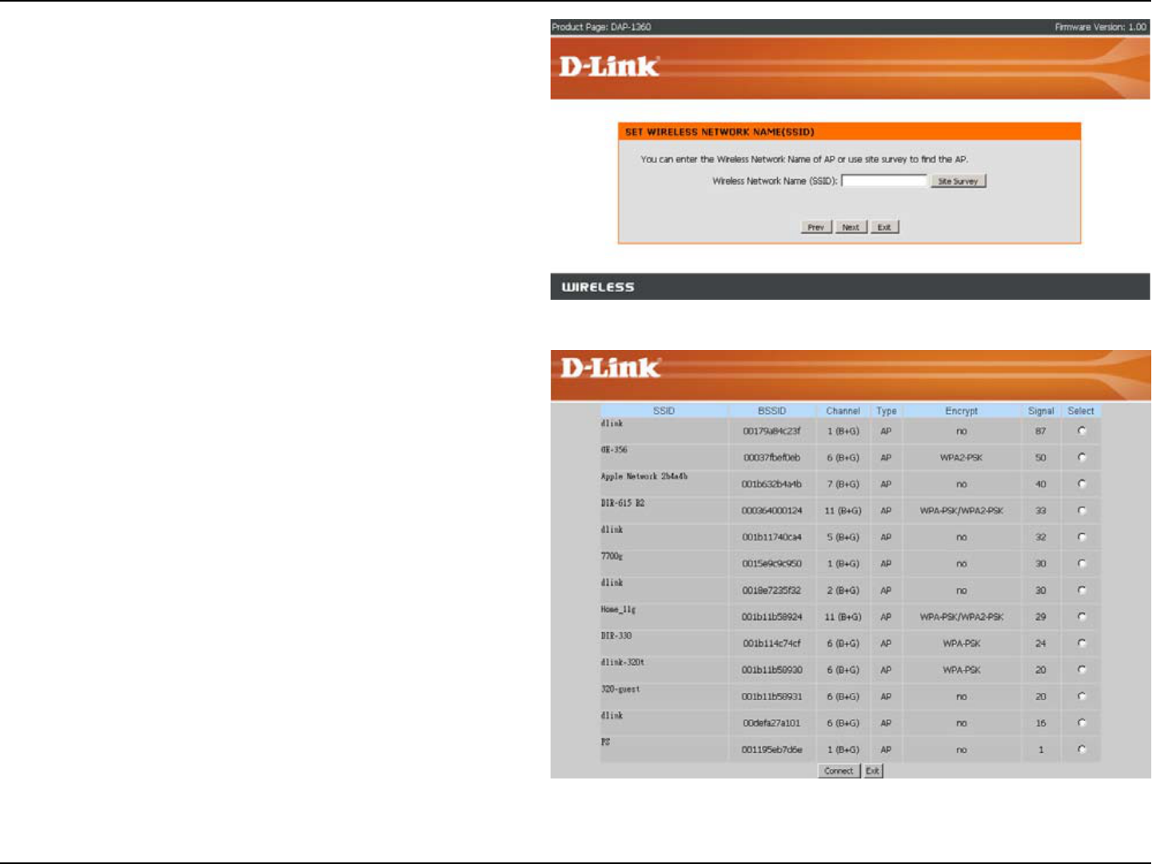This screenshot has width=1152, height=864.
Task: Select the radio button for the WPA2-PSK network
Action: [1082, 457]
